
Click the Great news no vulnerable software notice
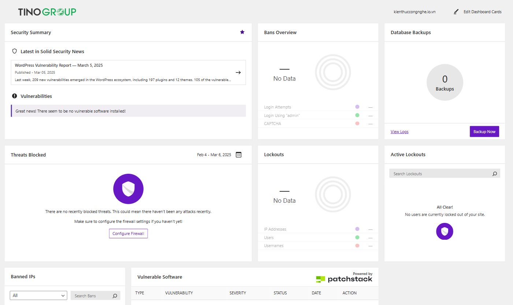(x=128, y=111)
